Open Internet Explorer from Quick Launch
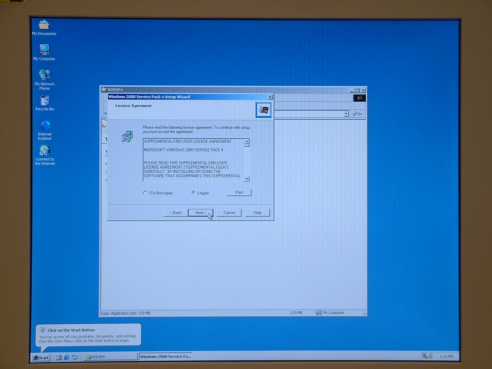The height and width of the screenshot is (369, 492). click(x=66, y=357)
